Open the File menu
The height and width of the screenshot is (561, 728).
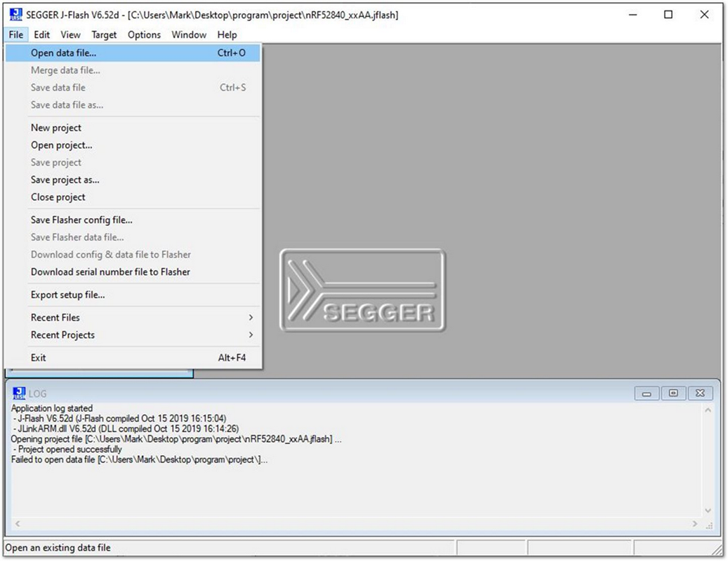[15, 35]
